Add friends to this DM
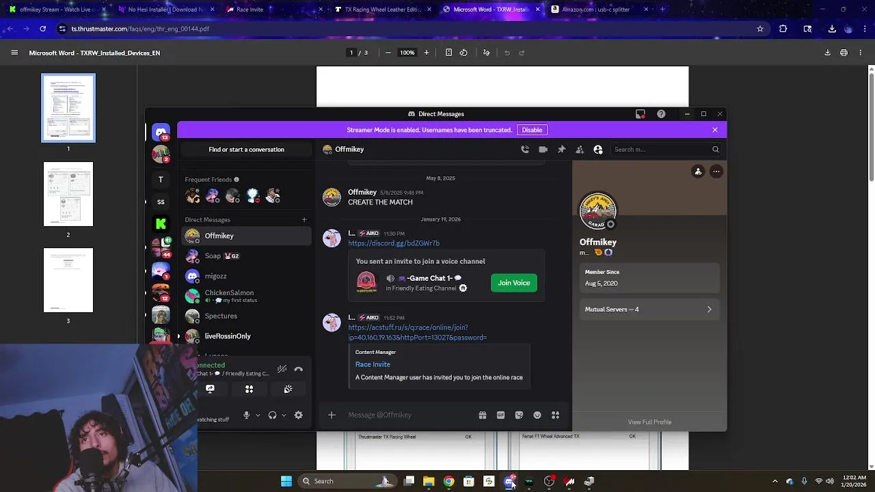Image resolution: width=875 pixels, height=492 pixels. click(580, 149)
